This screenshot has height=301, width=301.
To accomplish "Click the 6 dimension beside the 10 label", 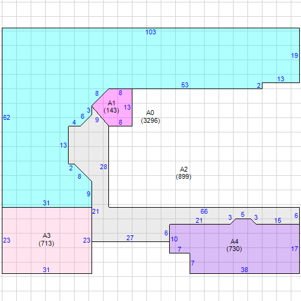I will [166, 233].
